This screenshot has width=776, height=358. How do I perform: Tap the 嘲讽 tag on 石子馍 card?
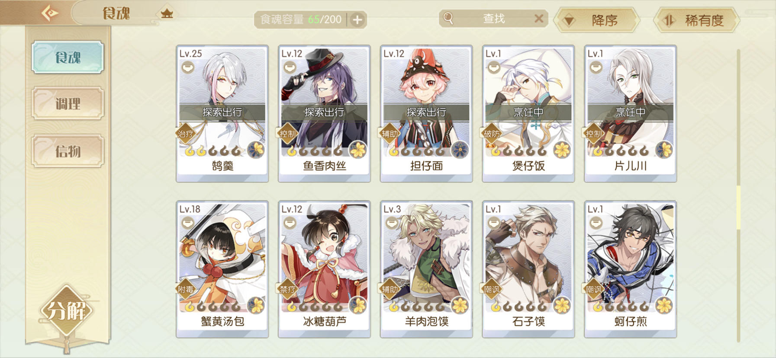point(492,289)
